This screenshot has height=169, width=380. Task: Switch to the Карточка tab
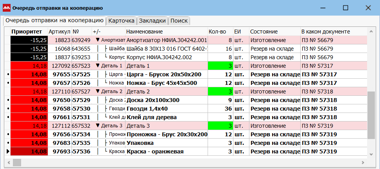coord(121,21)
